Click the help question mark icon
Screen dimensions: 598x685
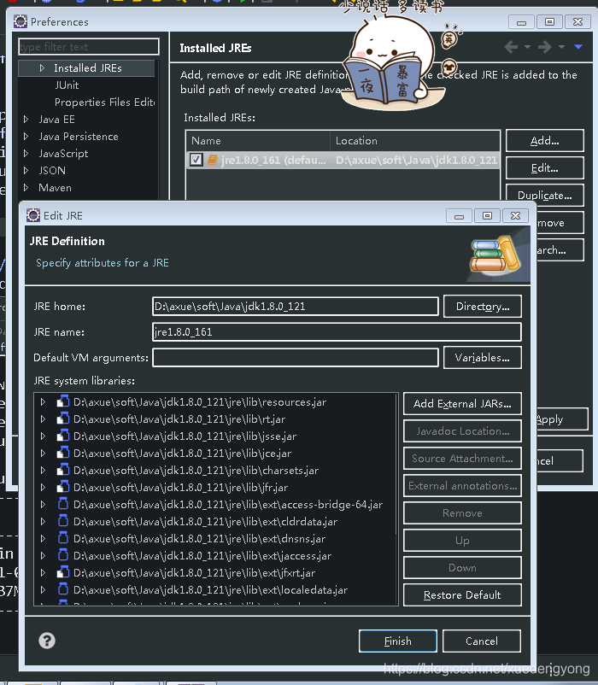click(x=47, y=641)
